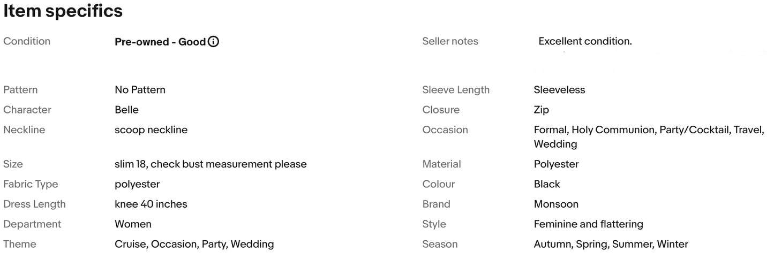Select the Style value 'Feminine and flattering'
This screenshot has width=774, height=259.
coord(589,224)
